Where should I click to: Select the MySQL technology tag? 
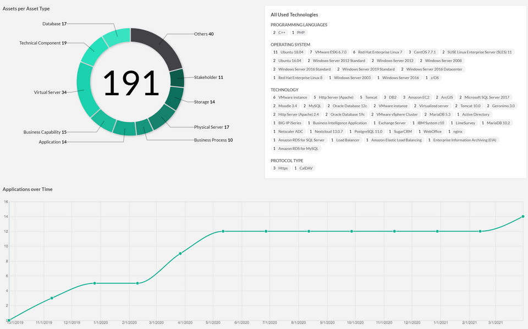click(x=312, y=106)
